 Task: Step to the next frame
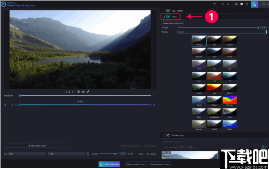coord(72,91)
